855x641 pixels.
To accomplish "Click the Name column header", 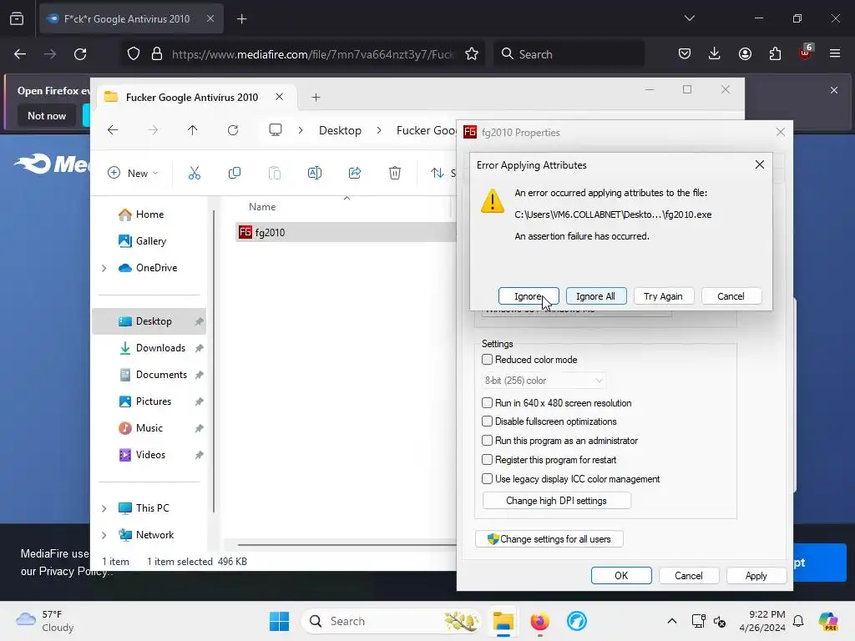I will 262,207.
